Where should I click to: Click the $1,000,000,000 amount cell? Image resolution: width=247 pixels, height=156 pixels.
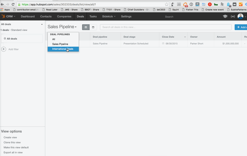click(231, 44)
